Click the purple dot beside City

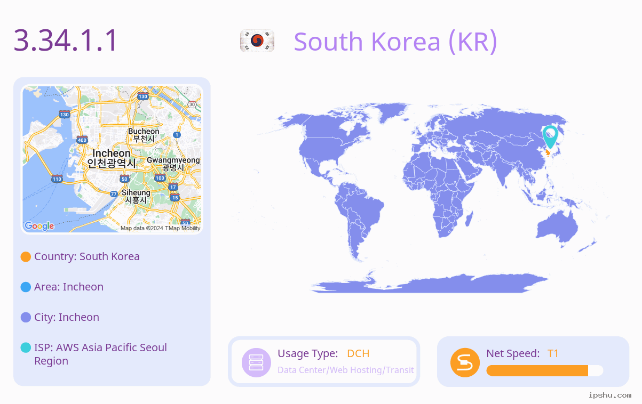[x=26, y=318]
